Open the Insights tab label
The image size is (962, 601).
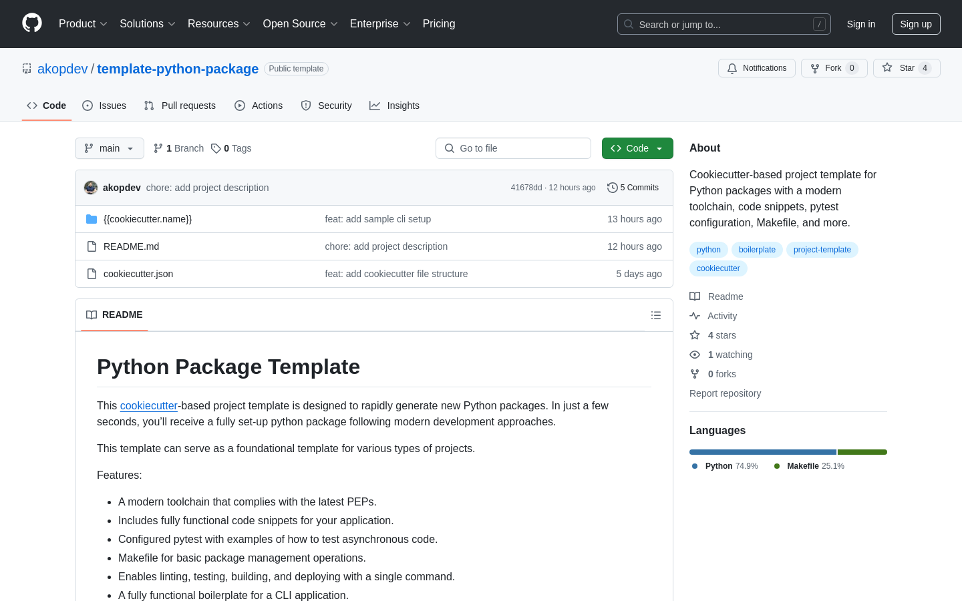click(404, 106)
